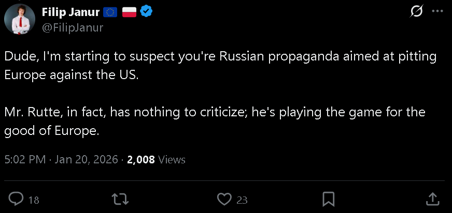This screenshot has height=213, width=452.
Task: Click the Poland flag emoji
Action: (x=129, y=12)
